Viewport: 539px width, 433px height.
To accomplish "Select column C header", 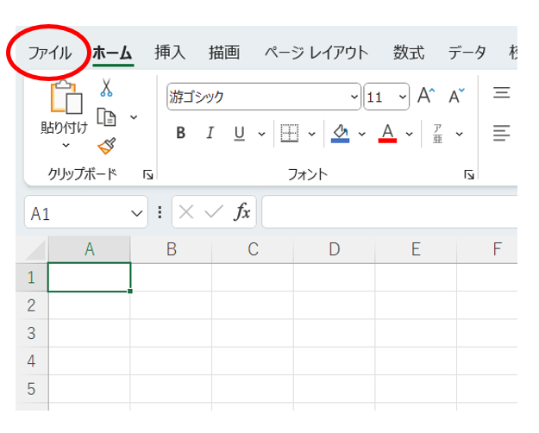I will 253,249.
